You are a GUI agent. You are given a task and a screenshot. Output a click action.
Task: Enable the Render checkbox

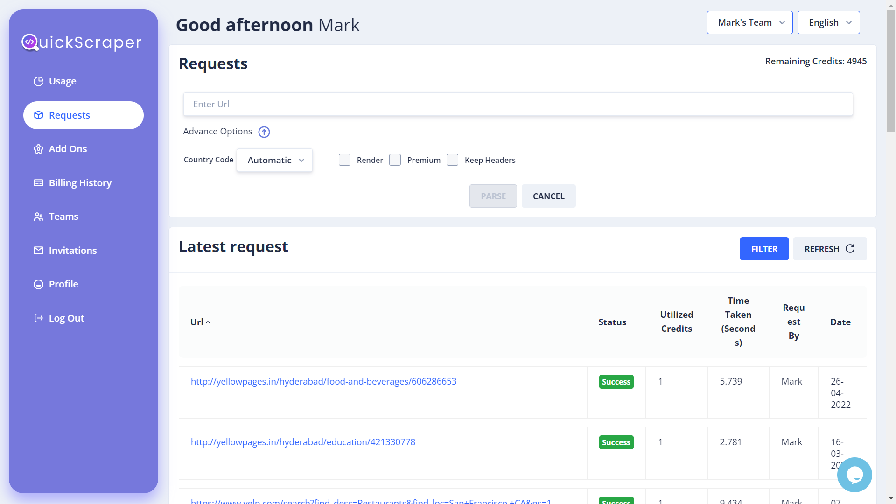[x=344, y=160]
